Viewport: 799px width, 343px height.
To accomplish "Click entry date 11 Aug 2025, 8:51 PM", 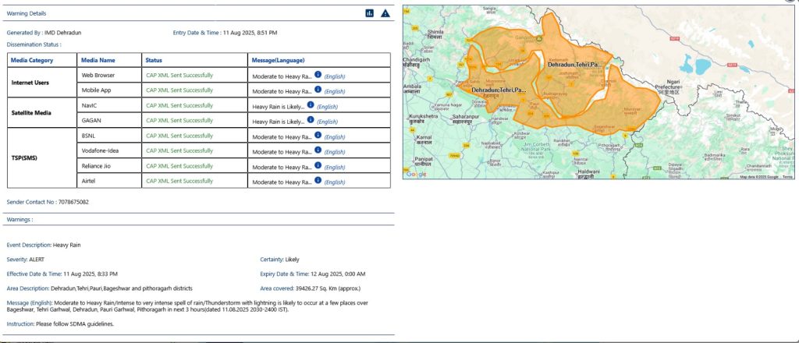I will pos(250,33).
